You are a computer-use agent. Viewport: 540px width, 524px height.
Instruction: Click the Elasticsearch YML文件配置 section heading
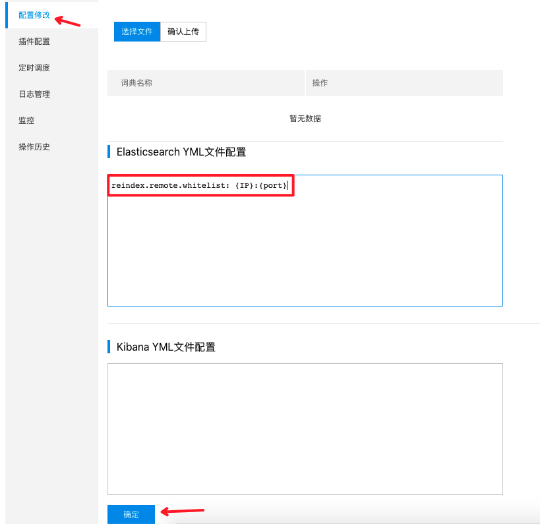coord(181,152)
